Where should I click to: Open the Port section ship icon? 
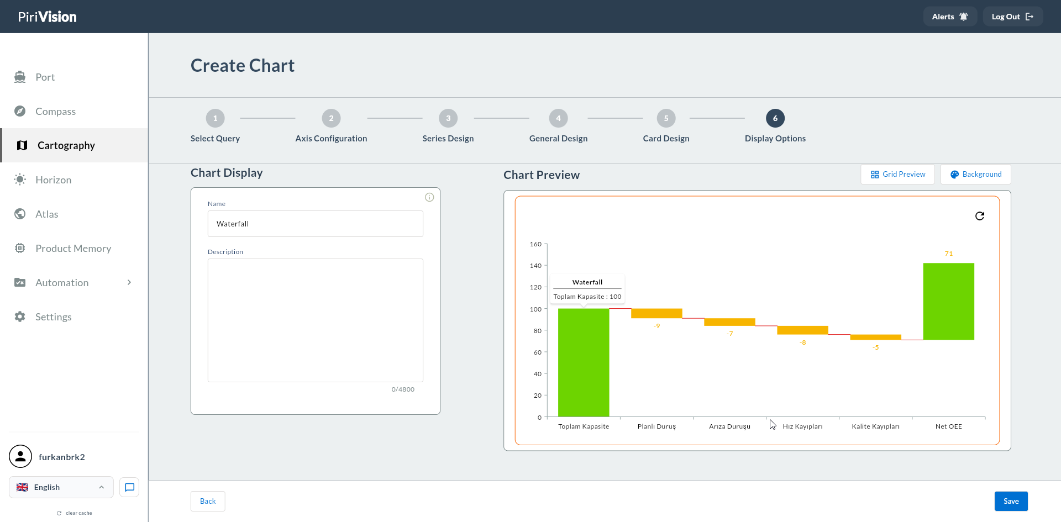pyautogui.click(x=20, y=77)
